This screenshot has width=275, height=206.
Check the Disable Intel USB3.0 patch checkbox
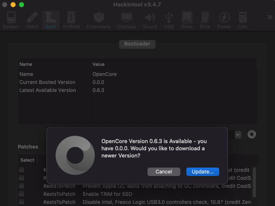(x=22, y=202)
